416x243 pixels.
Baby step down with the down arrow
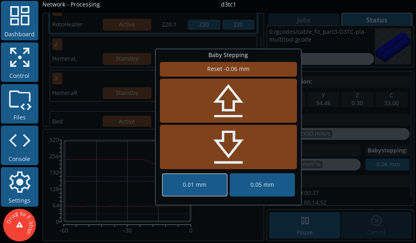tap(228, 147)
